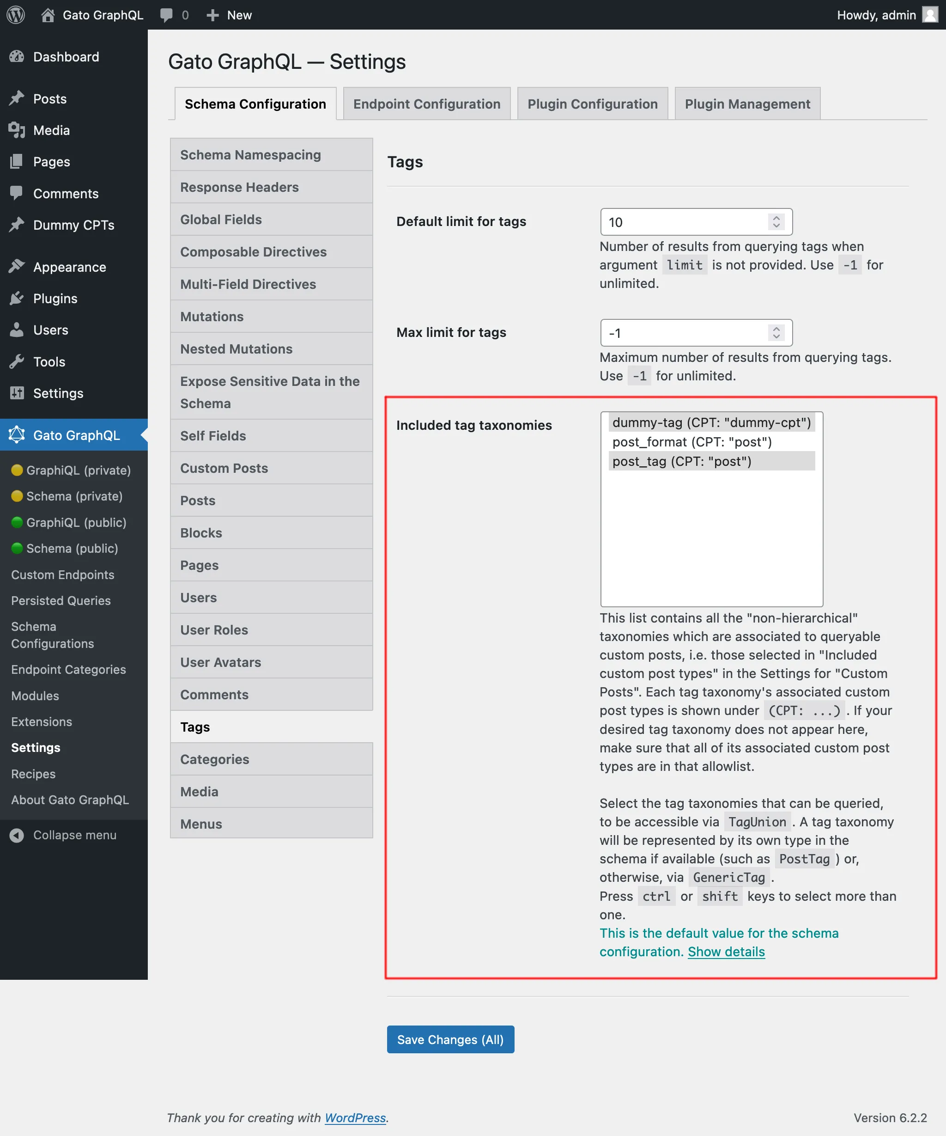Open Recipes submenu item

[34, 774]
